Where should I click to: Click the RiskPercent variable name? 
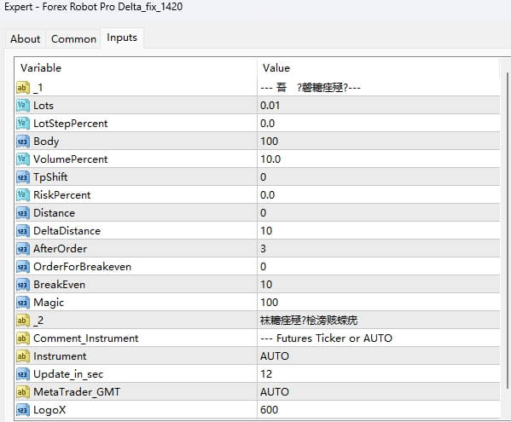click(x=62, y=195)
